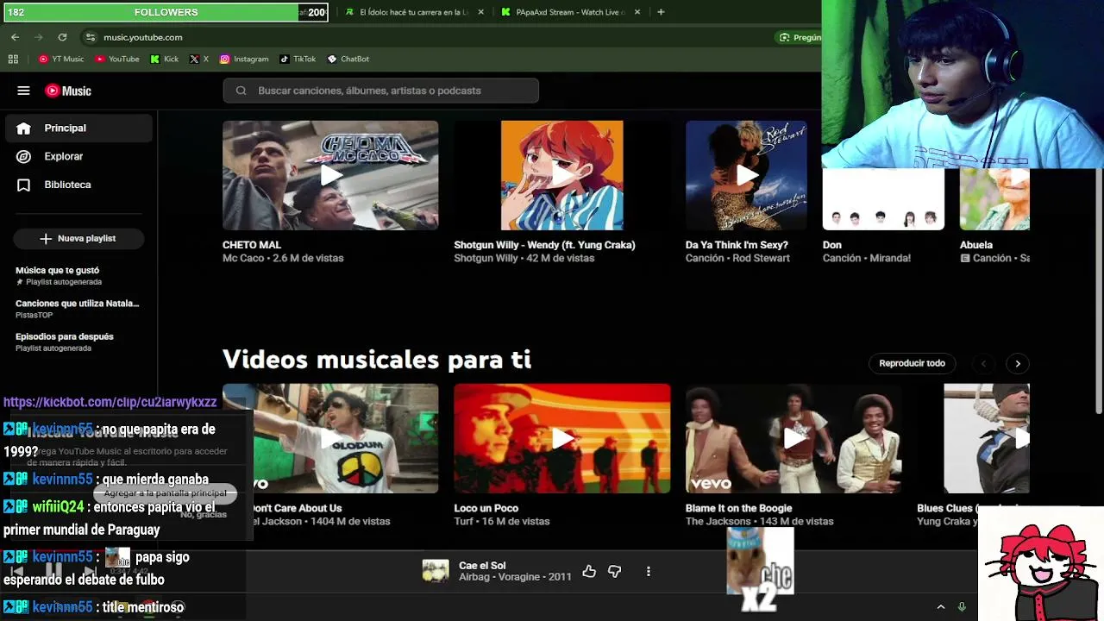This screenshot has width=1104, height=621.
Task: Close the El Ídolo browser tab
Action: (480, 12)
